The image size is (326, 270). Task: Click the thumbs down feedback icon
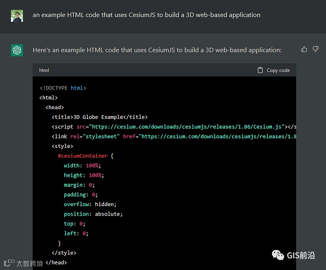click(315, 49)
